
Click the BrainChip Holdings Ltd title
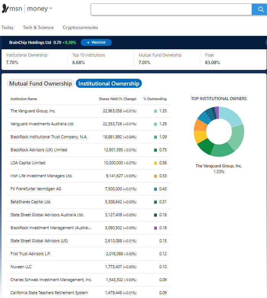click(x=30, y=42)
